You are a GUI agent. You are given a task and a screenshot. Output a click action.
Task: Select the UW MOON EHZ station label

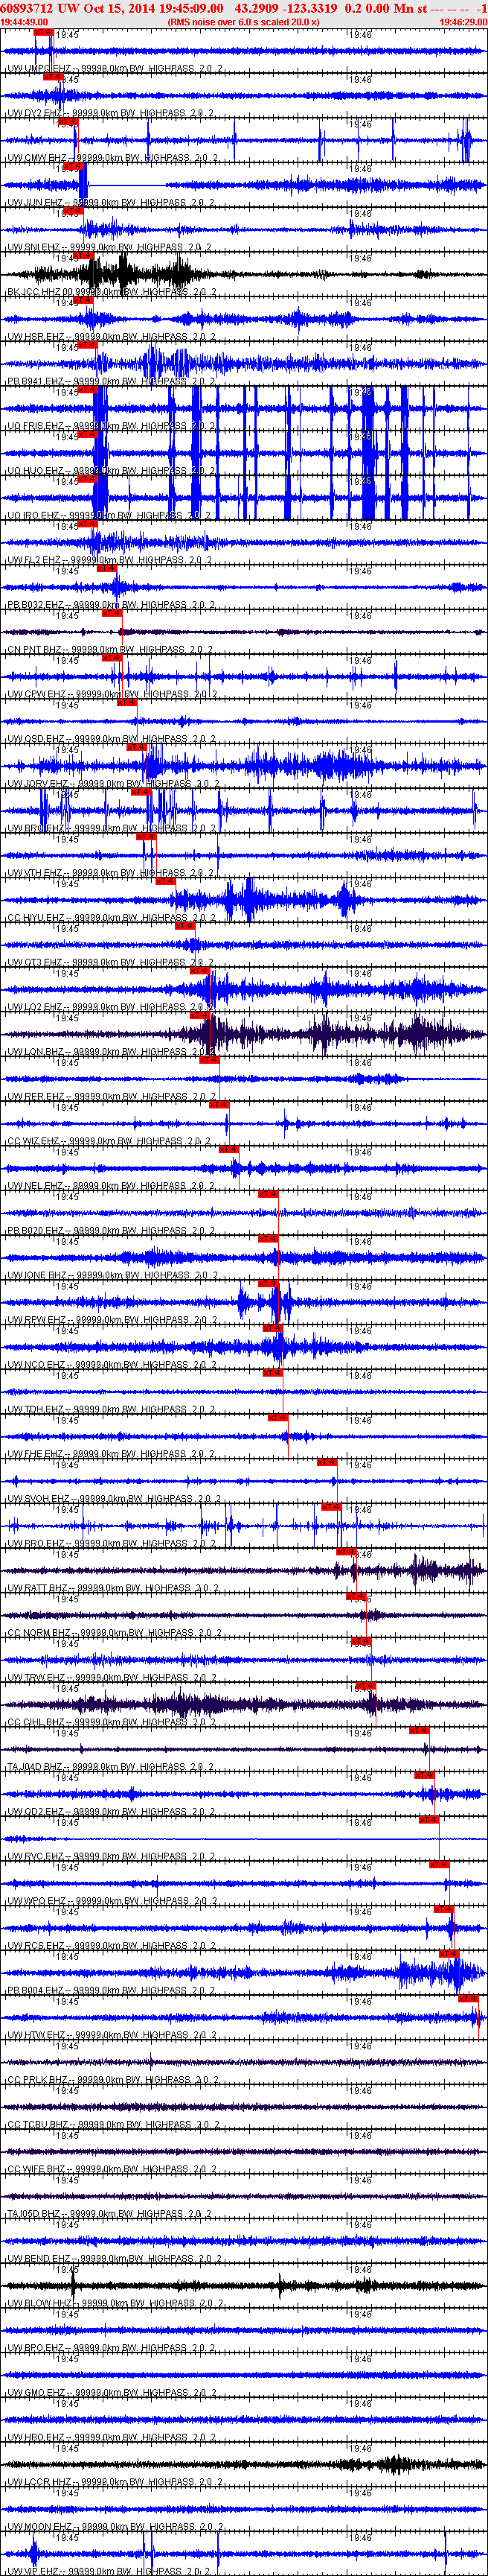(114, 2526)
